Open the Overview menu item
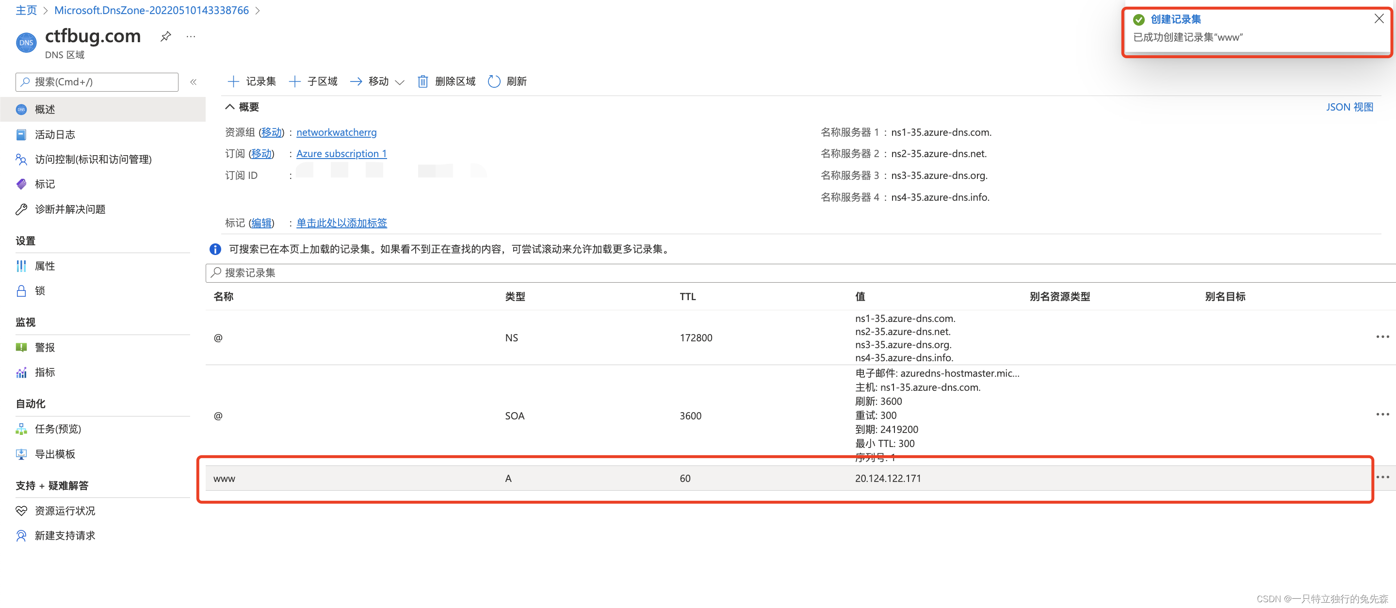This screenshot has height=608, width=1396. pos(103,110)
